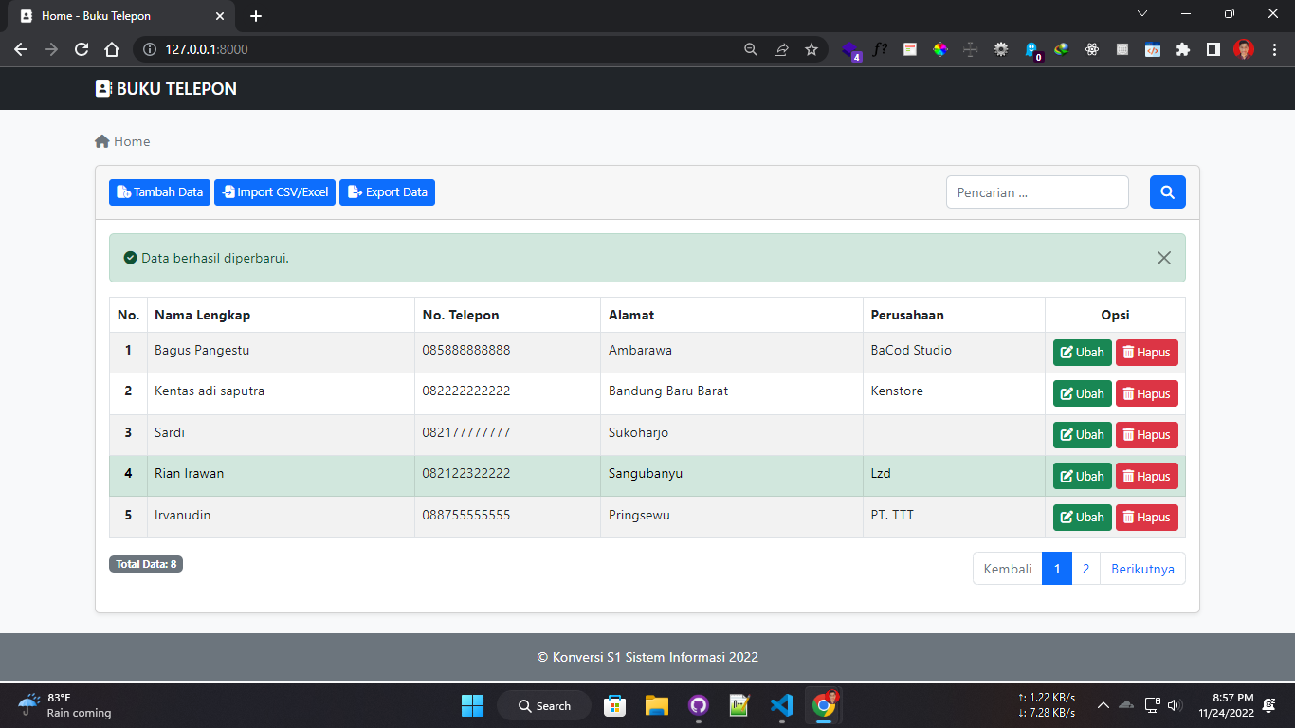Click the browser back arrow

[21, 49]
